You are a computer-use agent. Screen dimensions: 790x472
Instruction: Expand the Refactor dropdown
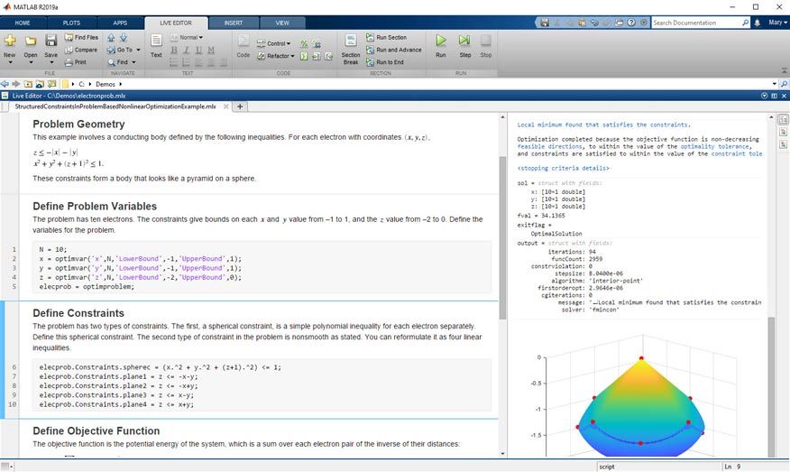(x=276, y=56)
